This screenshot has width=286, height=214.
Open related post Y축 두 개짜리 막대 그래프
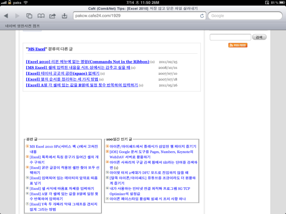click(x=63, y=207)
